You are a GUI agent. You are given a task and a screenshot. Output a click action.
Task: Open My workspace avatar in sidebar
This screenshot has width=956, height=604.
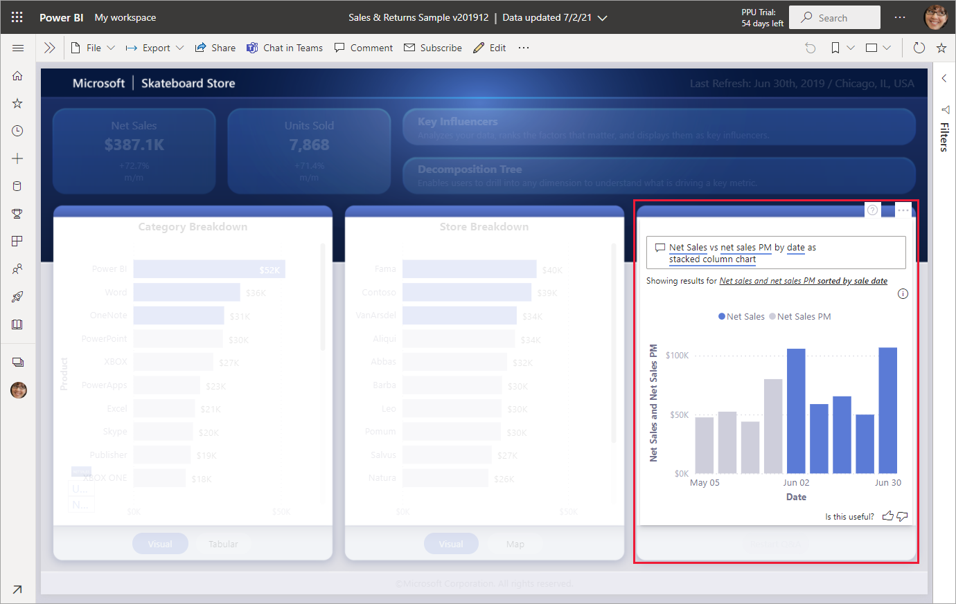(x=19, y=390)
